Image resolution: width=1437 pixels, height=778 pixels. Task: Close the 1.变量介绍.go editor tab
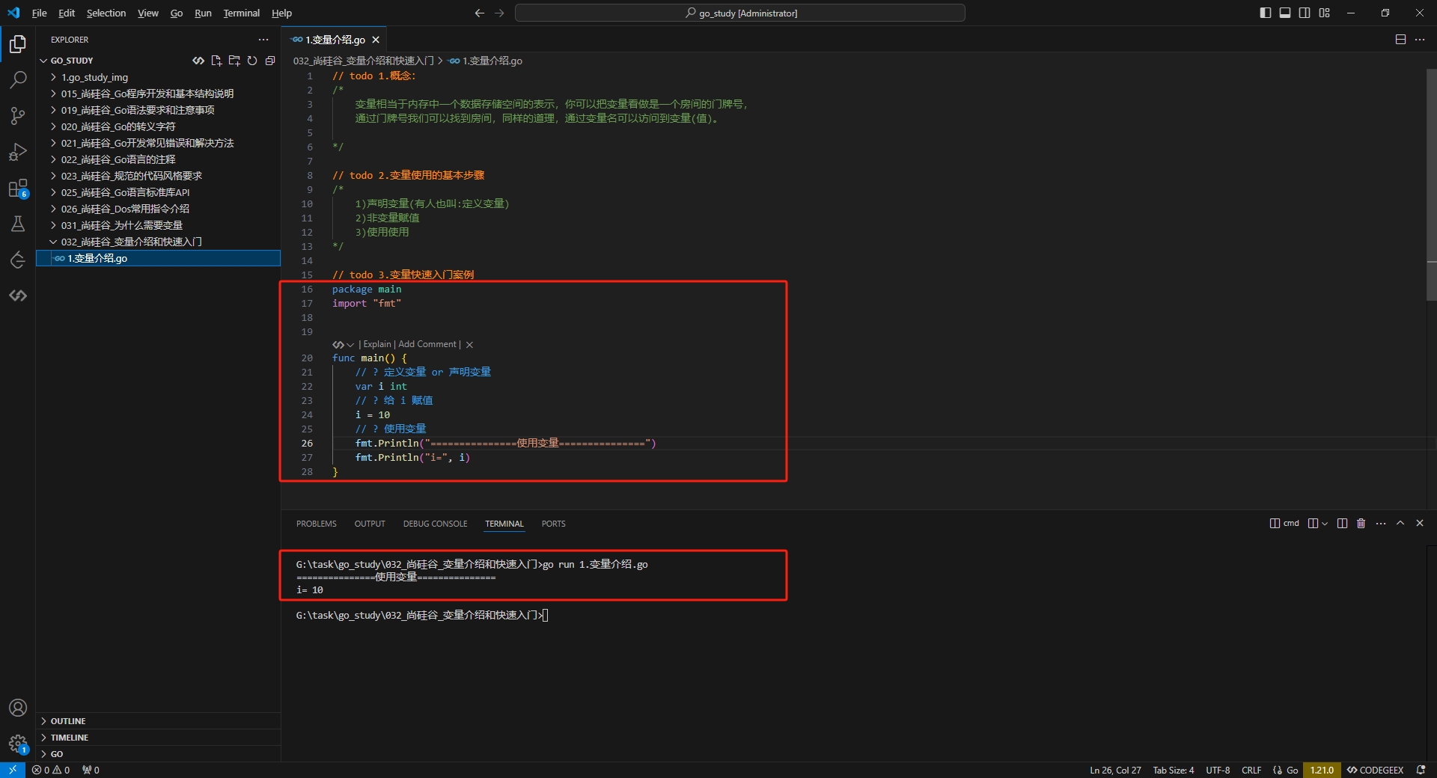click(376, 40)
